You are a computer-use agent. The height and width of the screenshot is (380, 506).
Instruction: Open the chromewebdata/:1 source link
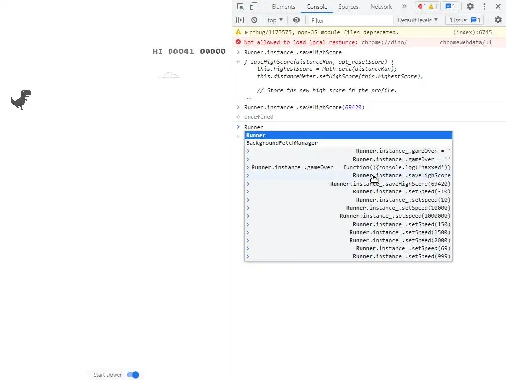pos(465,42)
